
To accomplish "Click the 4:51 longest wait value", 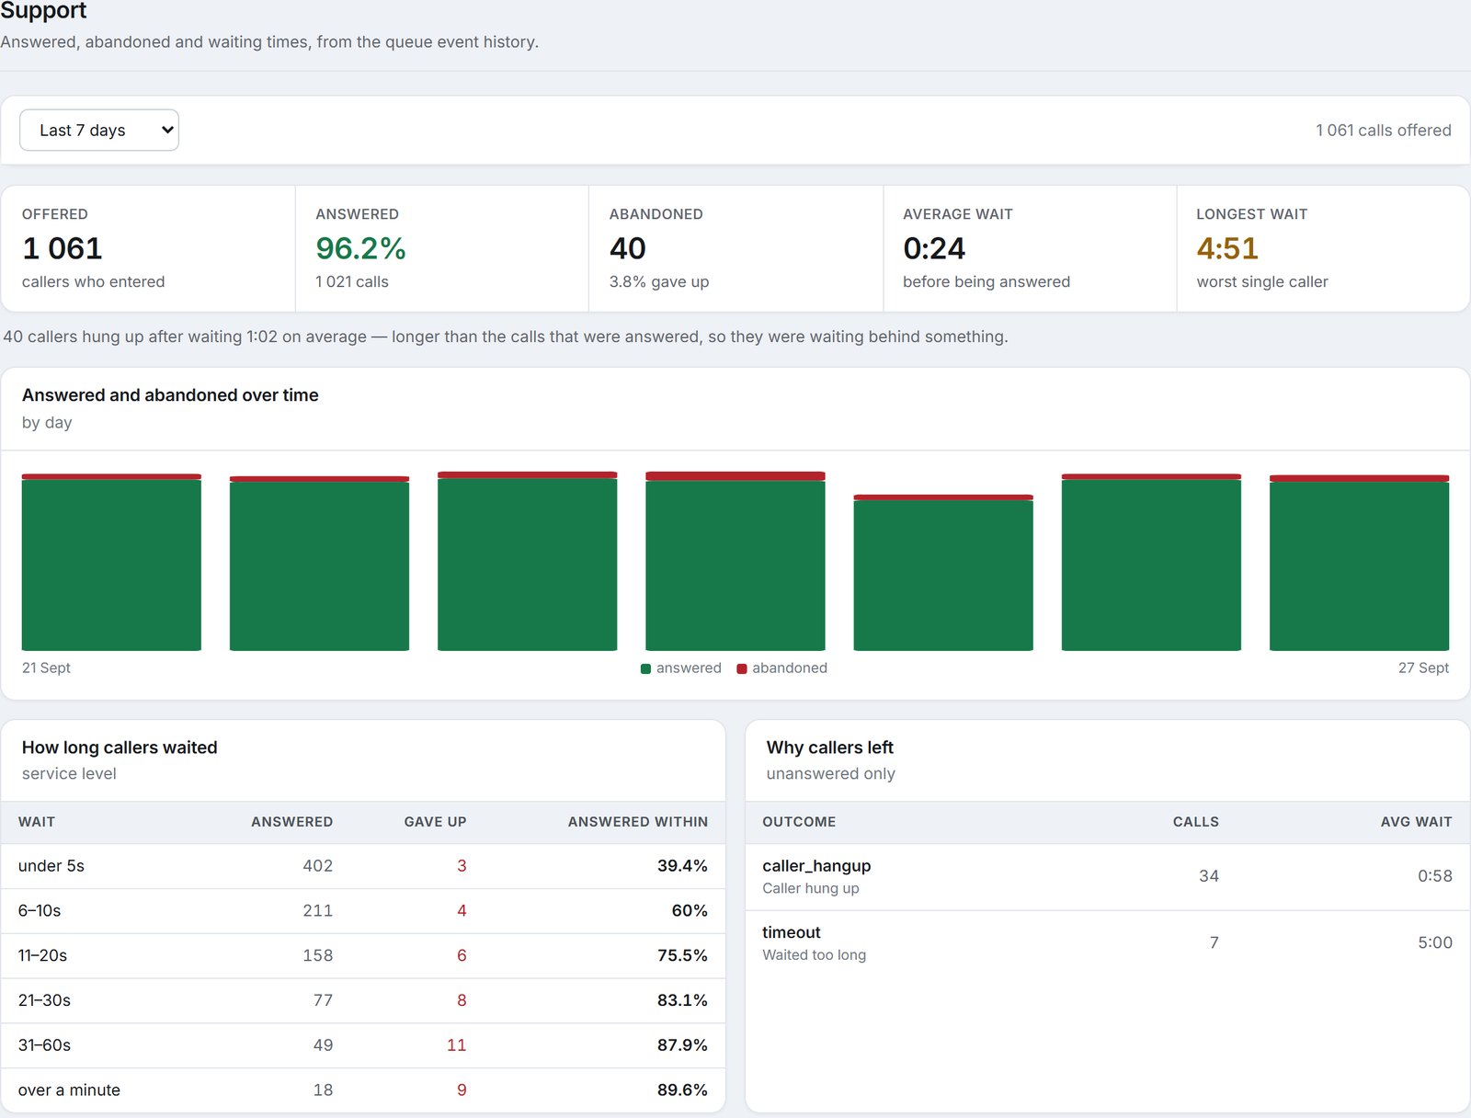I will (1227, 248).
